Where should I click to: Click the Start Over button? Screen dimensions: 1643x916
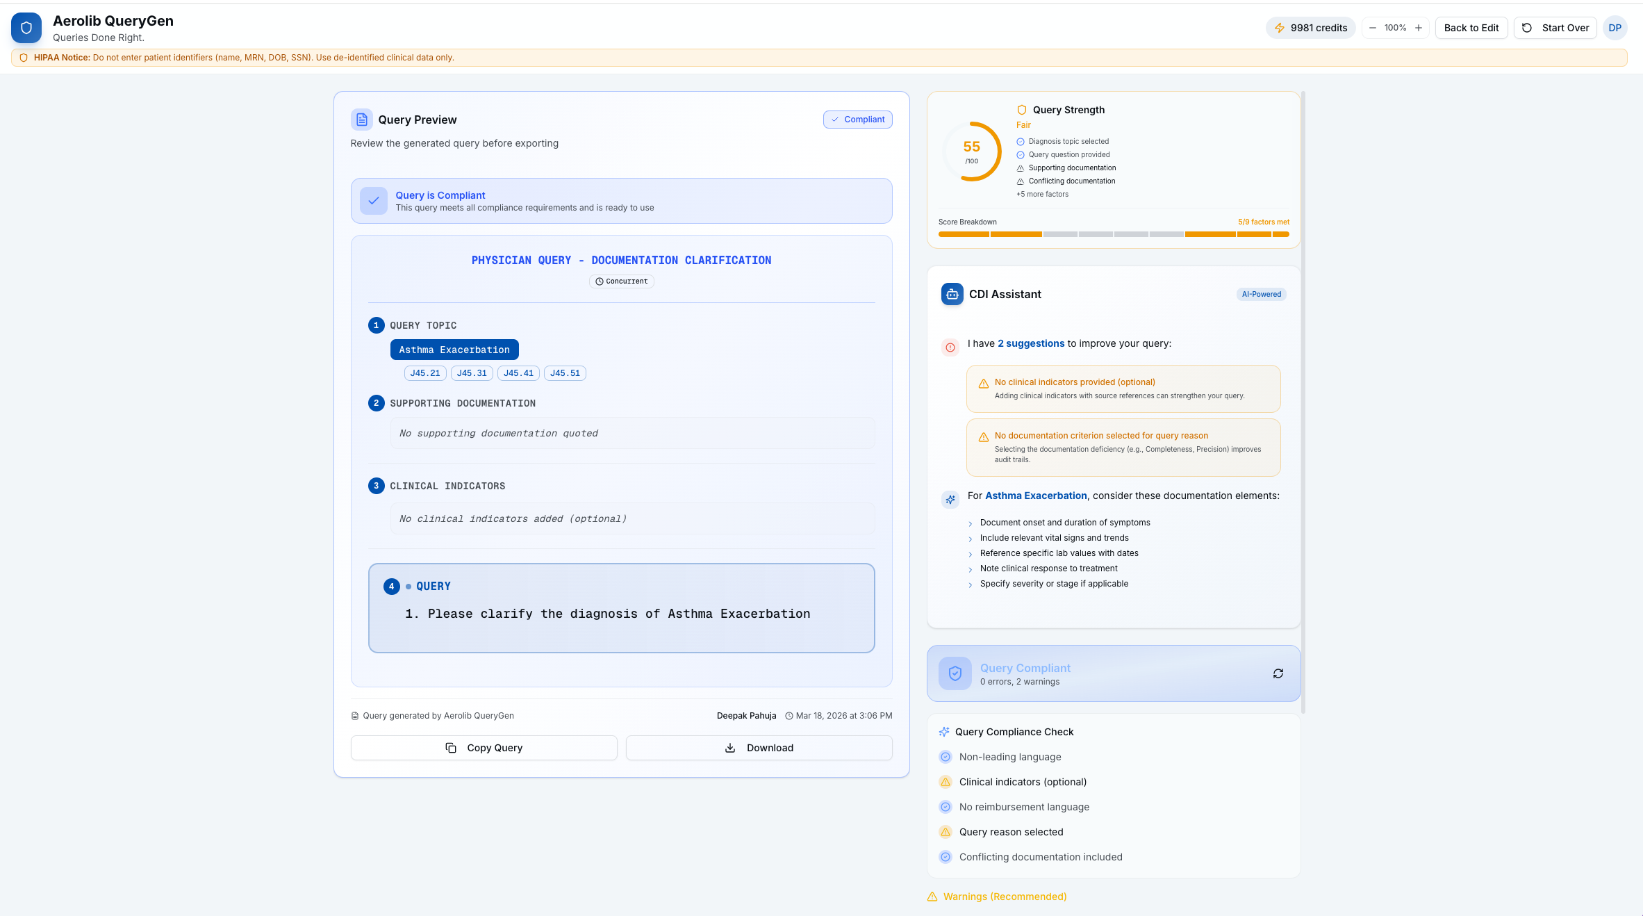click(1555, 28)
